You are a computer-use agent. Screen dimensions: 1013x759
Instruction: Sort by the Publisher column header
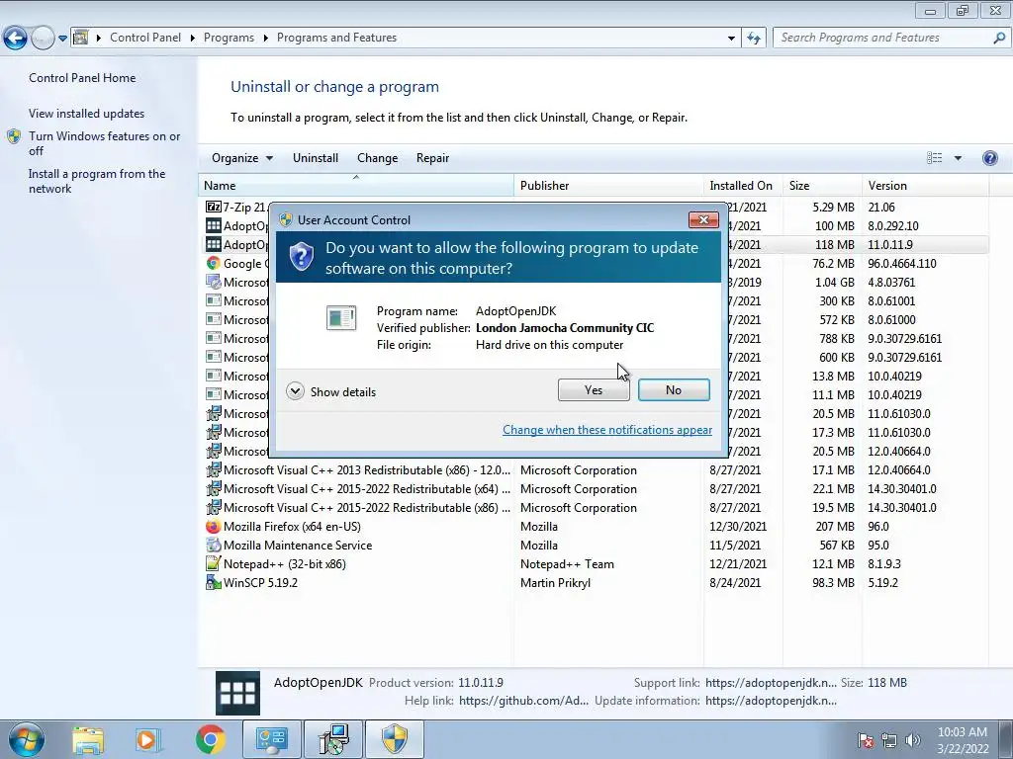click(x=608, y=185)
